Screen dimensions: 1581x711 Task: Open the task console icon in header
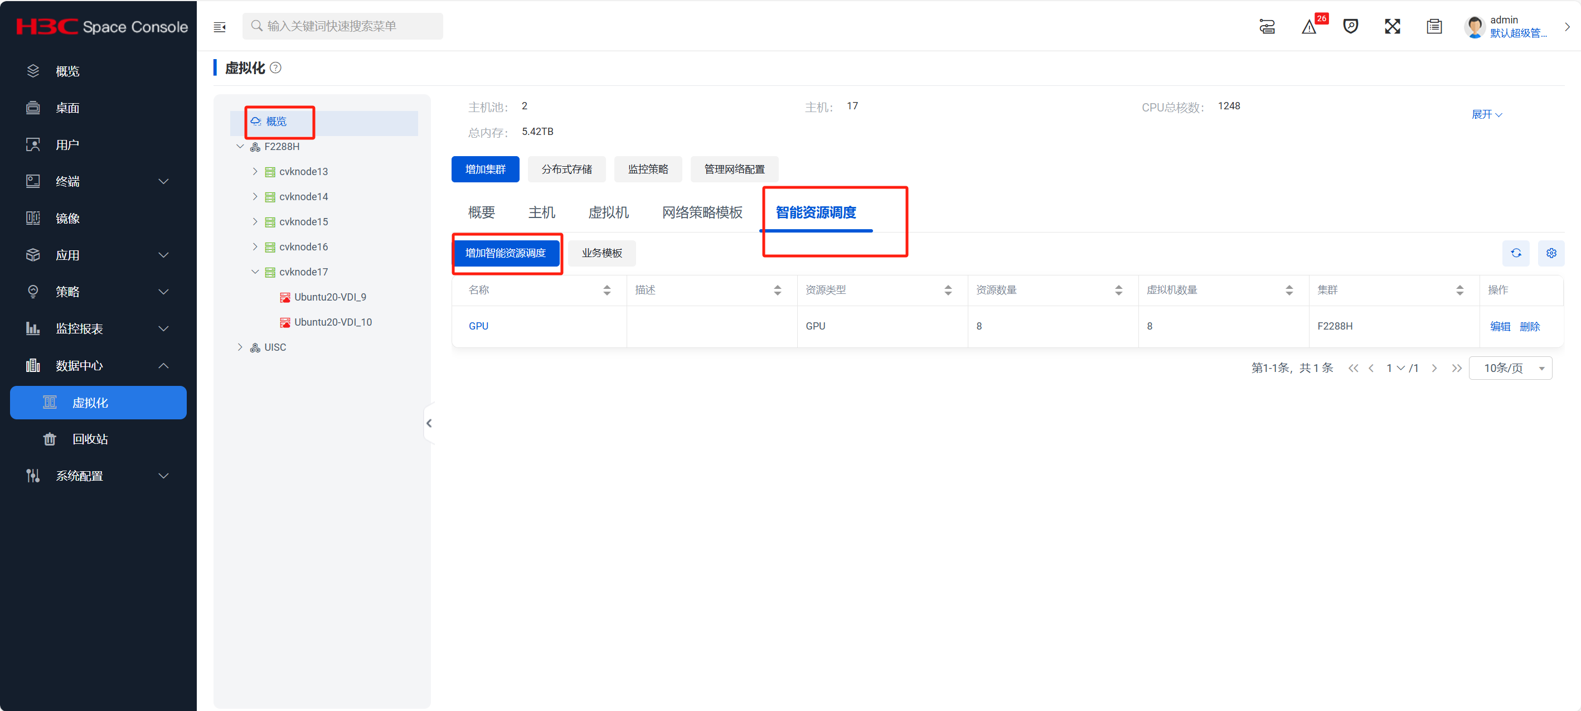[x=1267, y=26]
